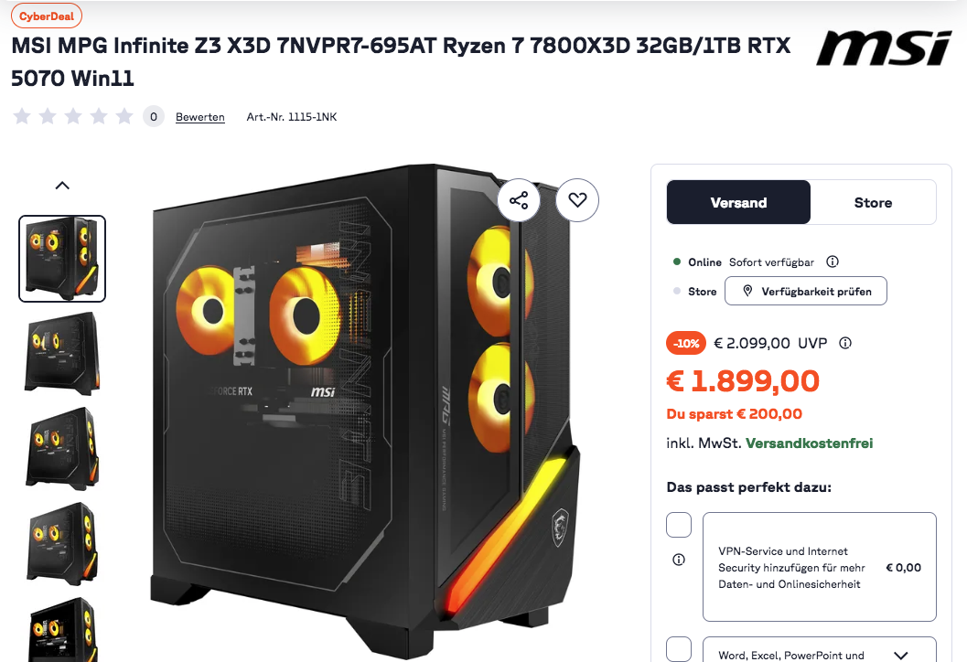Click the share icon on product image

(519, 199)
